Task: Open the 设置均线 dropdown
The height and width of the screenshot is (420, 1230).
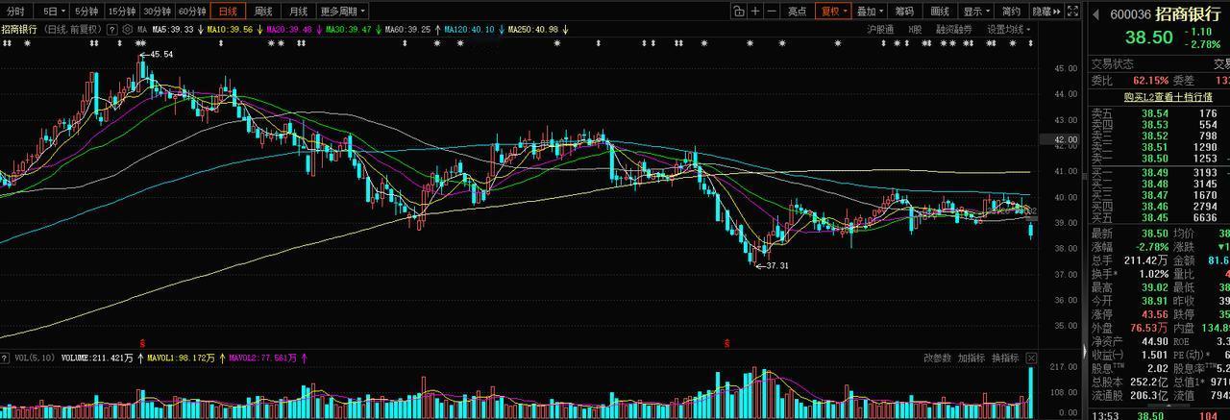Action: pos(1009,30)
